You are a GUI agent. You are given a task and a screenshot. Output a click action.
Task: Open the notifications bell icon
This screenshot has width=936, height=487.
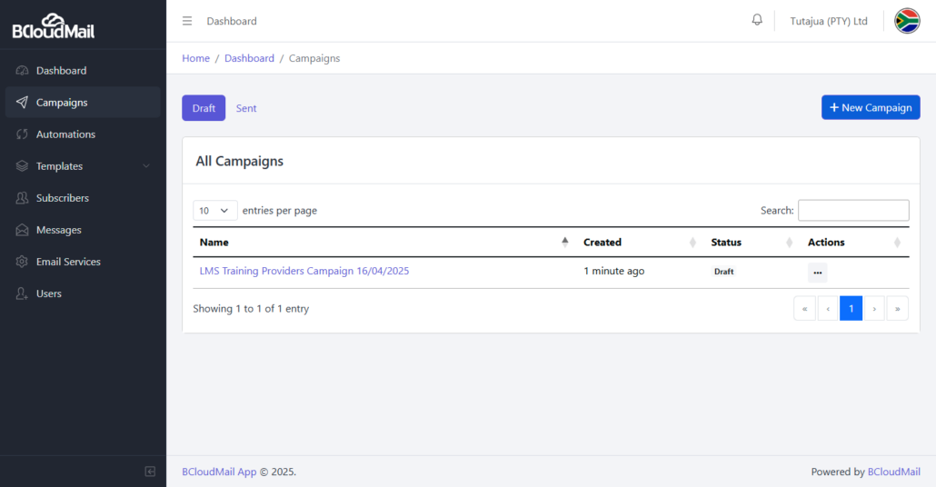[x=757, y=20]
